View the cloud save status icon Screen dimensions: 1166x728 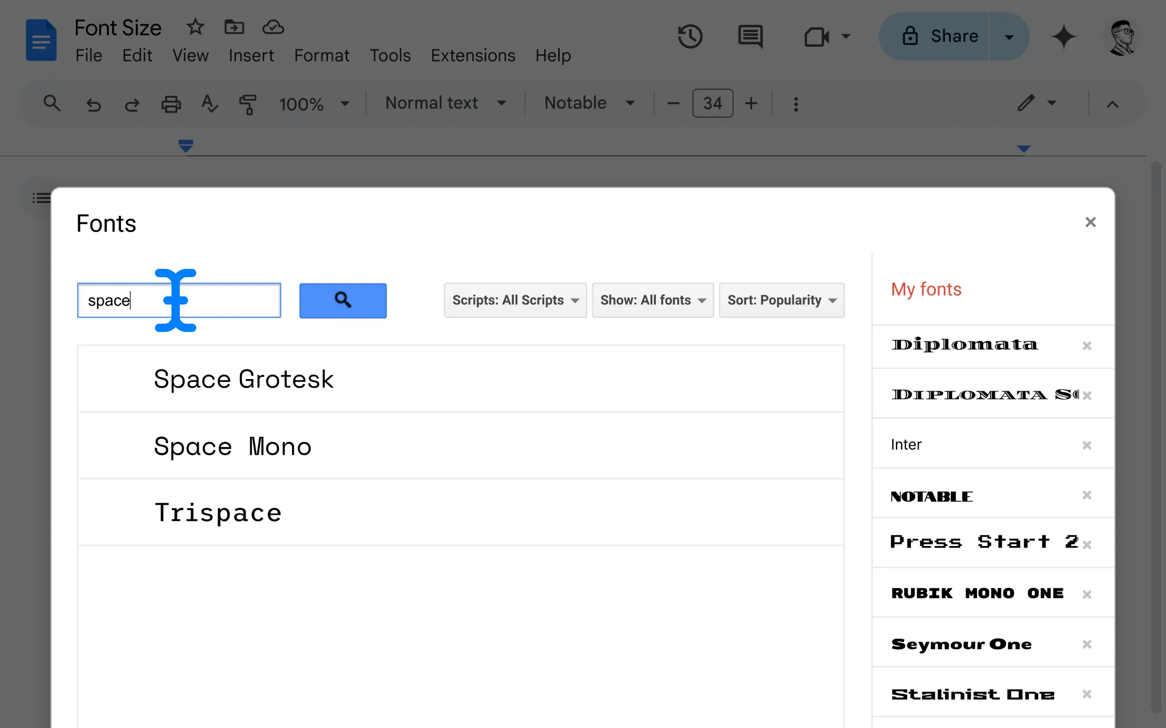click(x=273, y=27)
